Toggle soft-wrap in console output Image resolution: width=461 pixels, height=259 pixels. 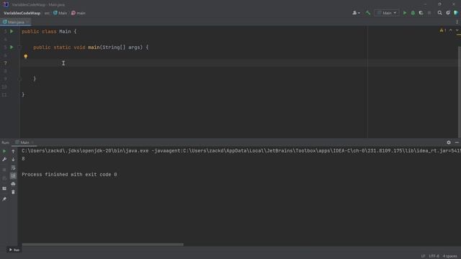coord(13,168)
